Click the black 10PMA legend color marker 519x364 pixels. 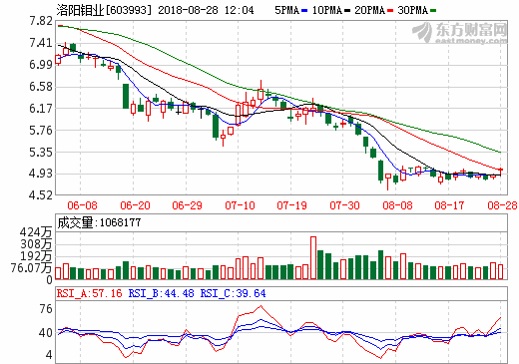[x=347, y=11]
